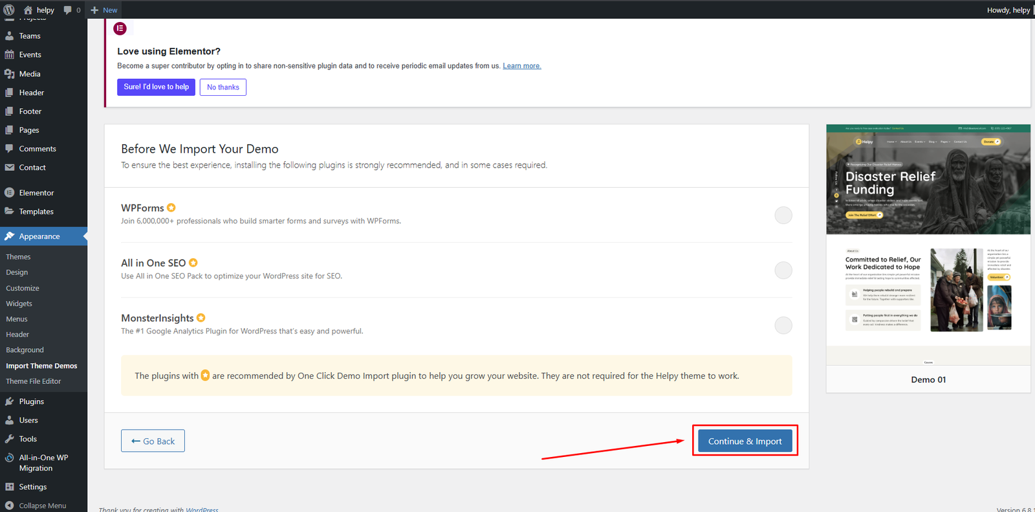Viewport: 1035px width, 512px height.
Task: Click the Tools wrench icon
Action: [10, 439]
